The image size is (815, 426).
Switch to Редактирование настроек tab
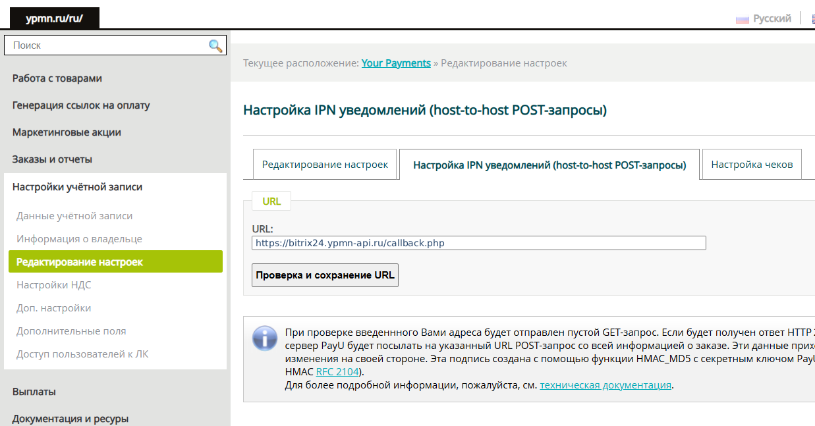325,165
